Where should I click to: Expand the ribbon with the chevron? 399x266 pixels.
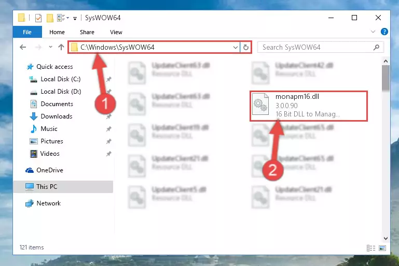(x=373, y=32)
